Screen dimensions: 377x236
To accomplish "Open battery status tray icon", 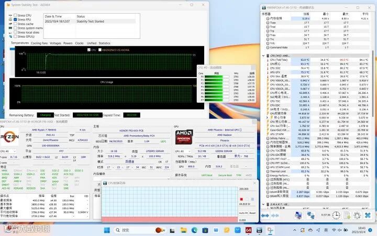I will tap(346, 230).
